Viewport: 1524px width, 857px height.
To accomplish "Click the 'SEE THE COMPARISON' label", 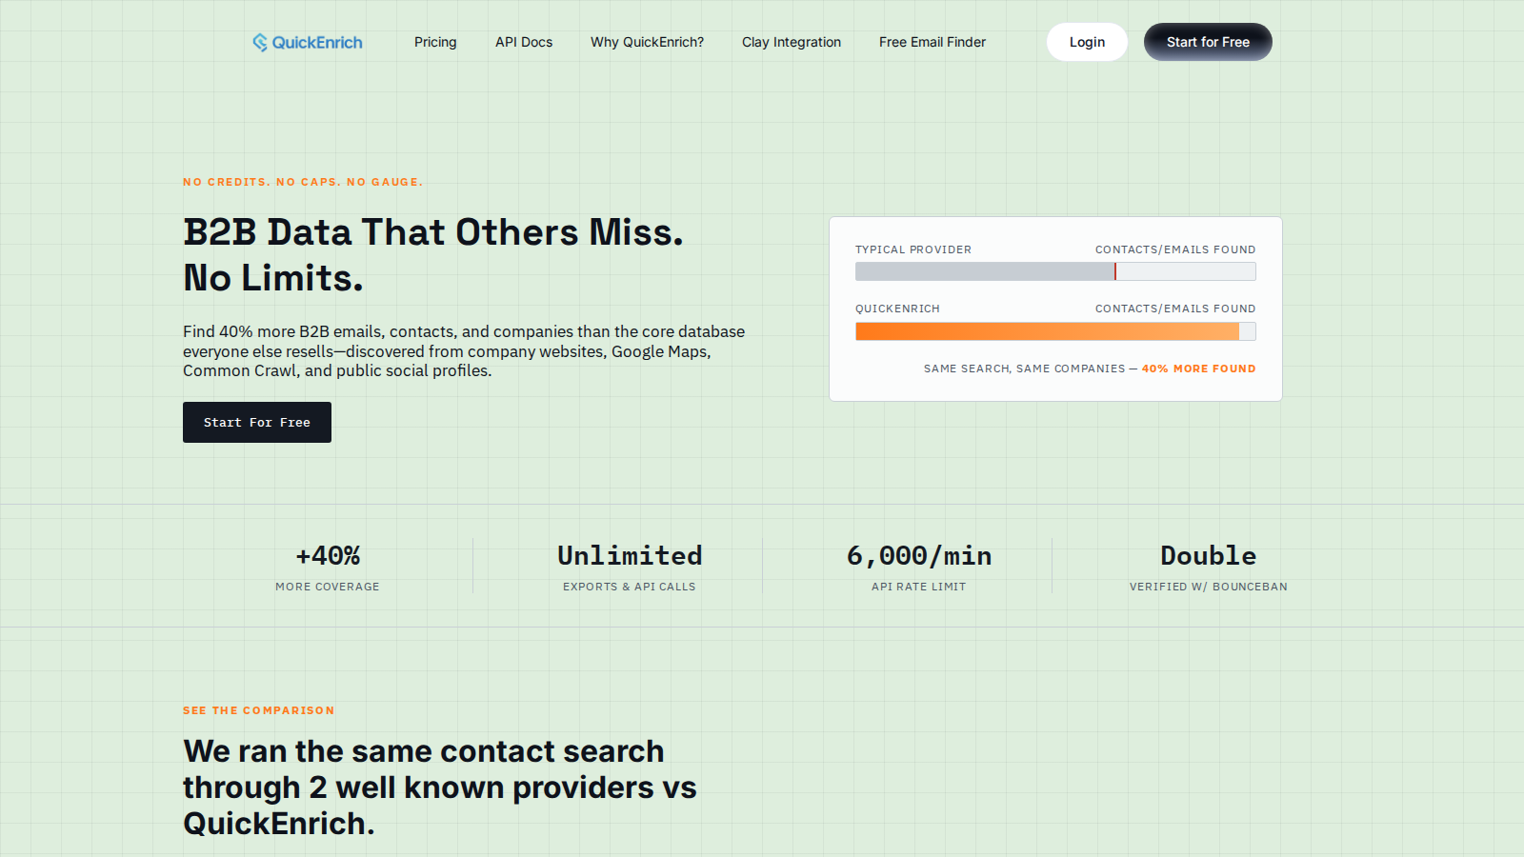I will (259, 710).
